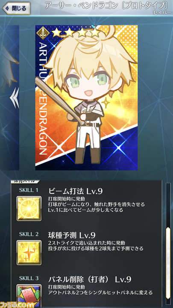Click the skill list scrollbar thumb
The image size is (173, 308).
tap(168, 263)
